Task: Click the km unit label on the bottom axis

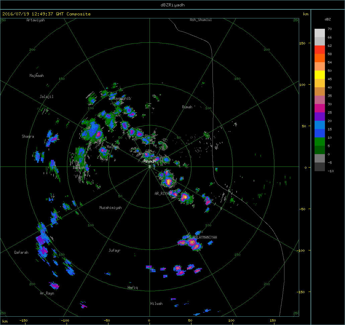Action: (x=5, y=321)
